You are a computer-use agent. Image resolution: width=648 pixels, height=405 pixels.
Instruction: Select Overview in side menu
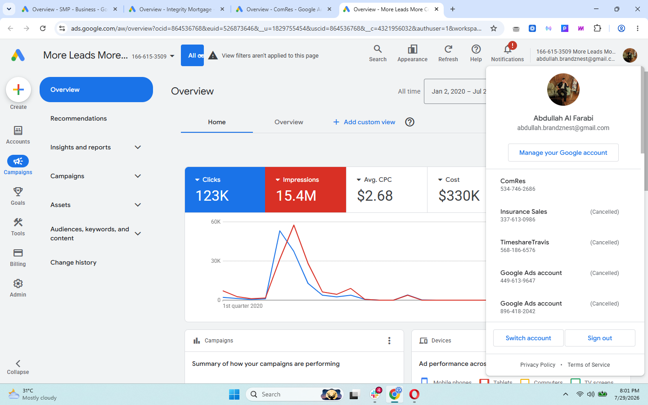(96, 90)
